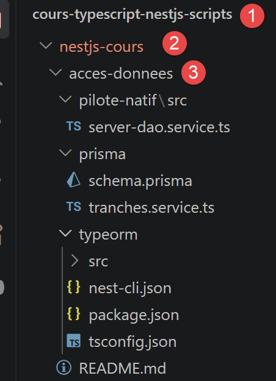Click the Prisma icon beside schema.prisma

(x=73, y=180)
